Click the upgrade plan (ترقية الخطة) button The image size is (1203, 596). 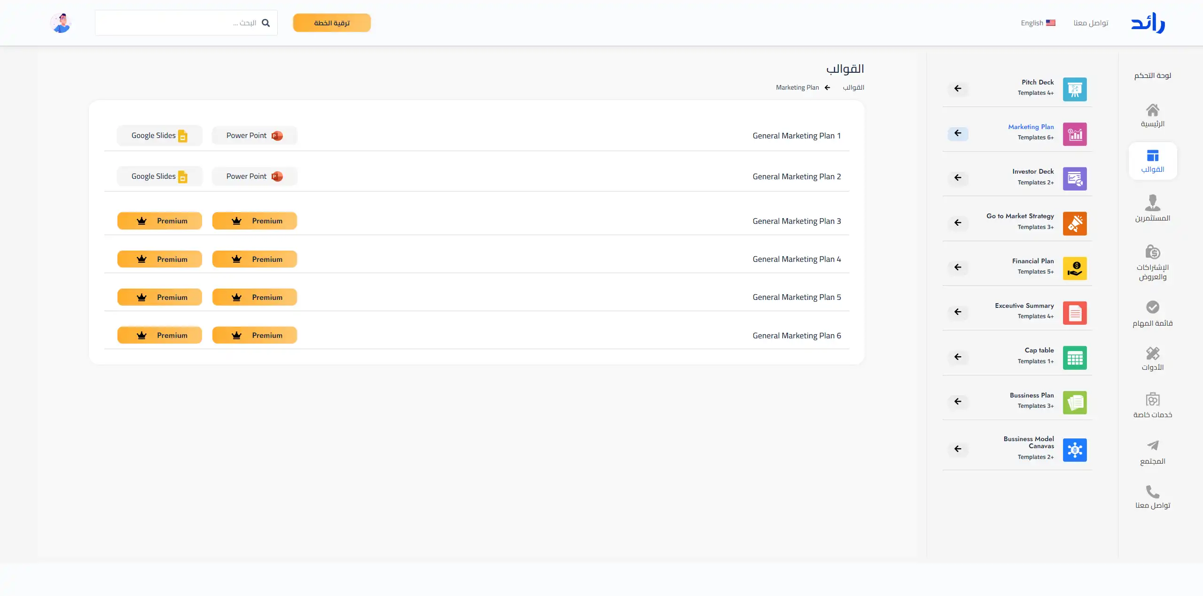click(x=332, y=23)
